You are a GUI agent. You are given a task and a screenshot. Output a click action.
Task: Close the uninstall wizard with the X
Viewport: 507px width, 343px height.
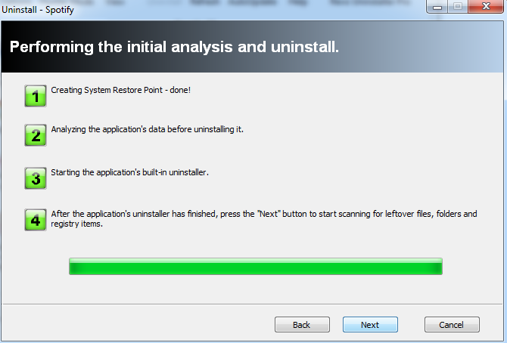[x=486, y=7]
